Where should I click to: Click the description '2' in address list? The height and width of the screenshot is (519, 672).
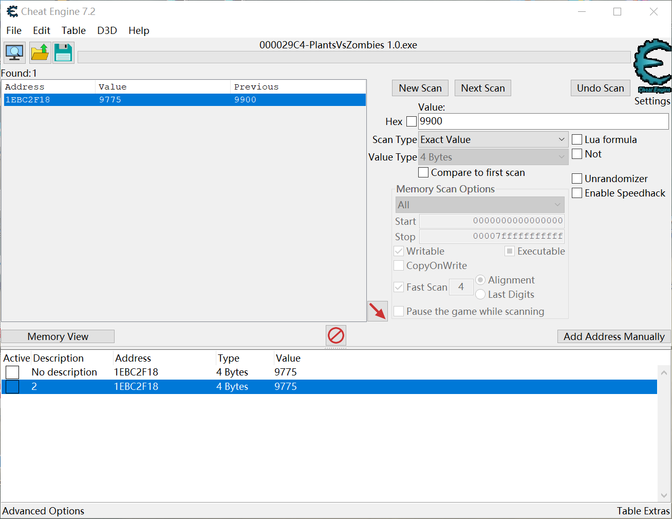(x=34, y=387)
